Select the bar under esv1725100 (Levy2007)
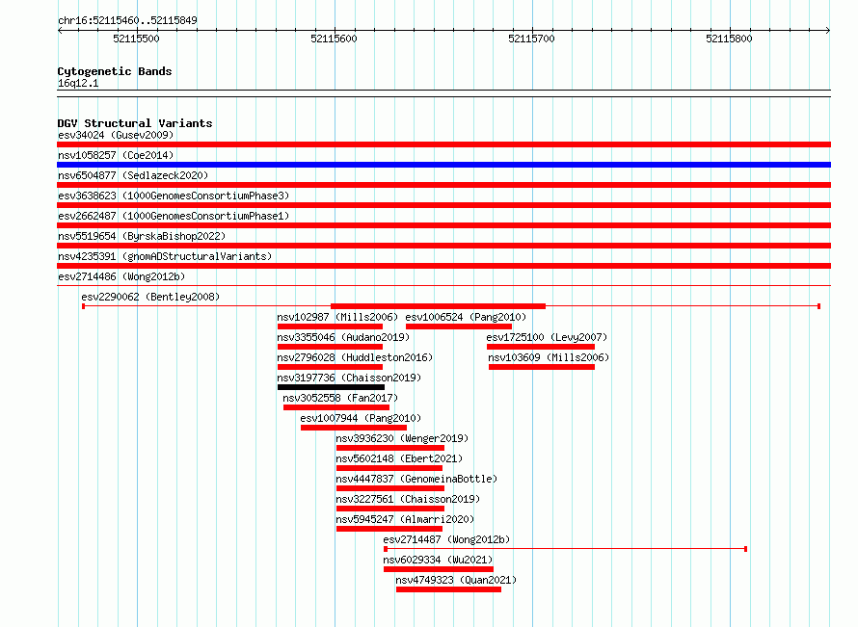 [x=541, y=347]
